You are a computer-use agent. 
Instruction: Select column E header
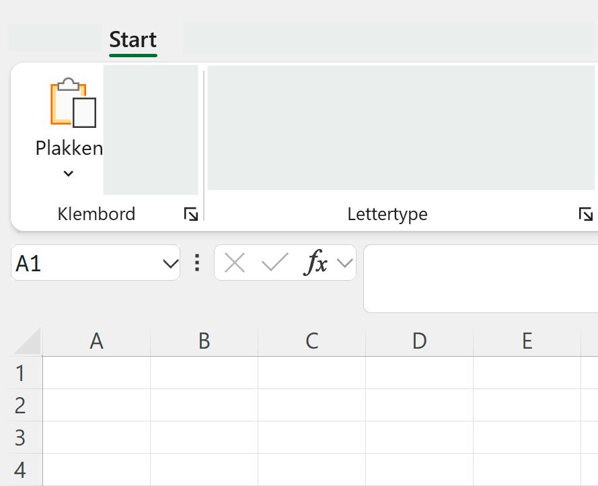(x=527, y=341)
